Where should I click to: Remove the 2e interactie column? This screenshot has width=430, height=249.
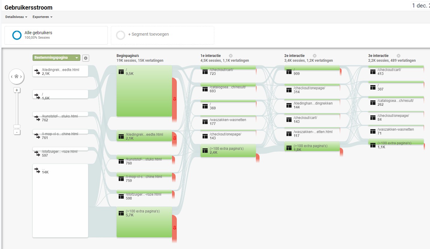314,56
